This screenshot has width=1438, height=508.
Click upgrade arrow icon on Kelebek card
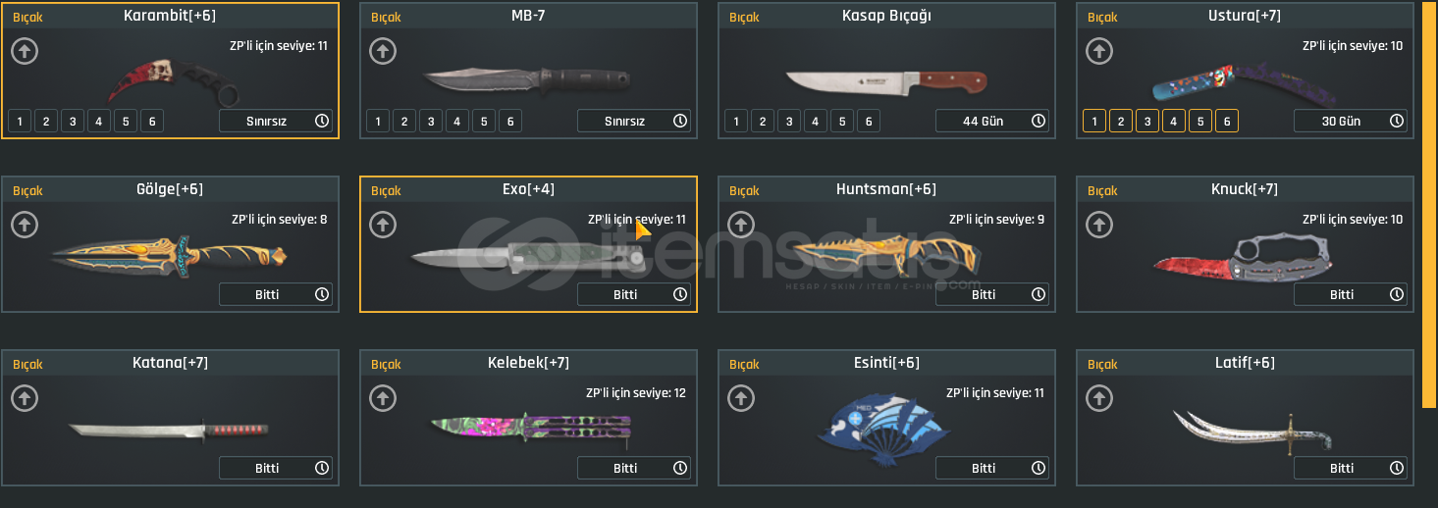click(x=383, y=398)
